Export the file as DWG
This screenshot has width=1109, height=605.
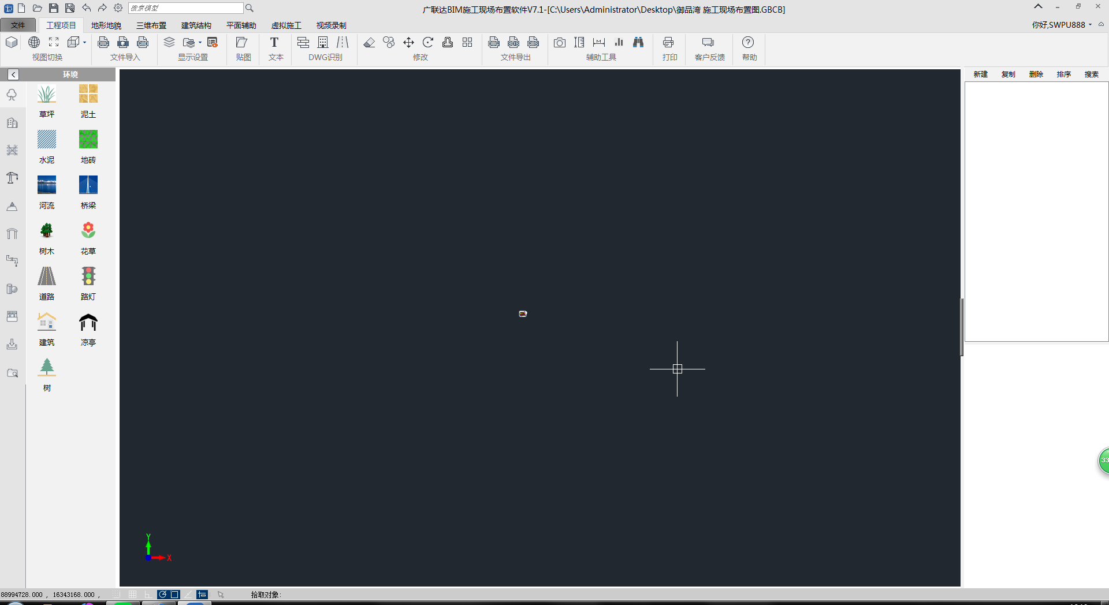point(494,42)
